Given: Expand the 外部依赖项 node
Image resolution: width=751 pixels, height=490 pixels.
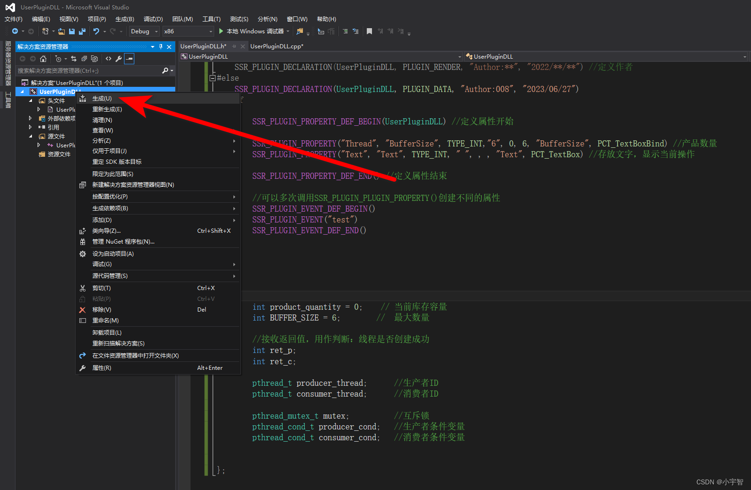Looking at the screenshot, I should click(x=31, y=118).
